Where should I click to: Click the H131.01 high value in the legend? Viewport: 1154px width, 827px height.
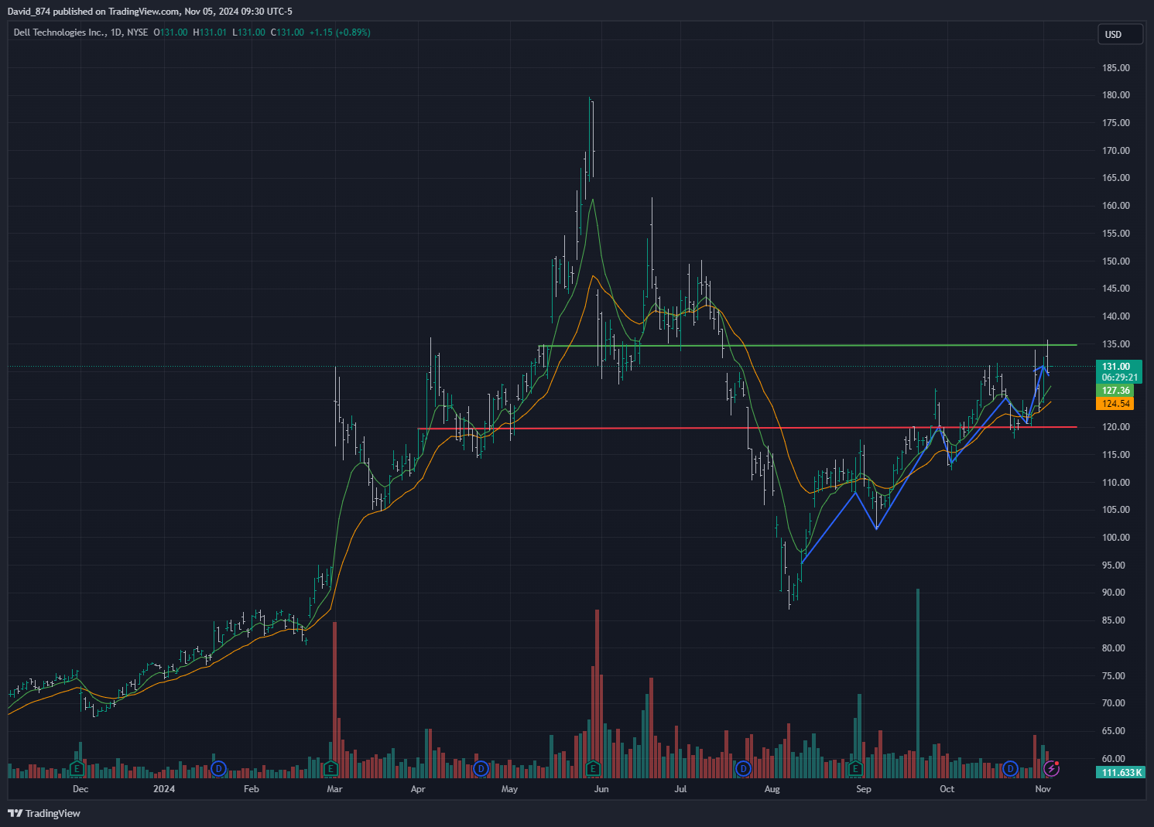(x=210, y=32)
